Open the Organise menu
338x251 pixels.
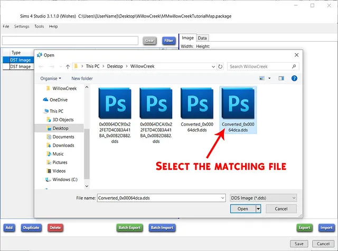51,79
